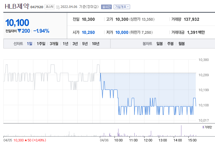Click the calendar clock icon beside the date

[58, 7]
